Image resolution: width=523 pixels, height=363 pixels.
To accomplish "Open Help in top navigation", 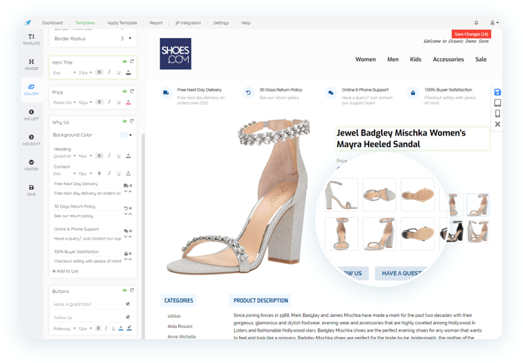I will [x=245, y=23].
